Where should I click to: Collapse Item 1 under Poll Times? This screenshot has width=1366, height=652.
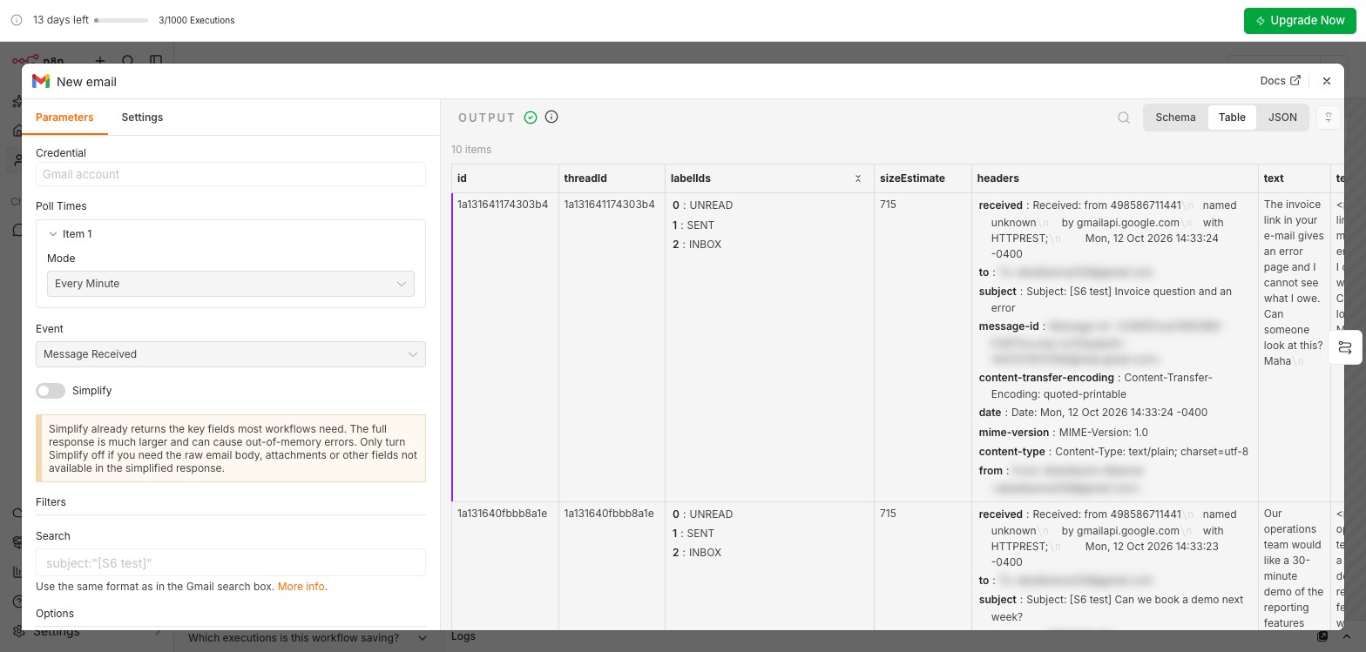[x=54, y=234]
